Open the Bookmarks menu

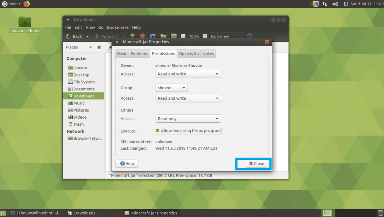118,27
